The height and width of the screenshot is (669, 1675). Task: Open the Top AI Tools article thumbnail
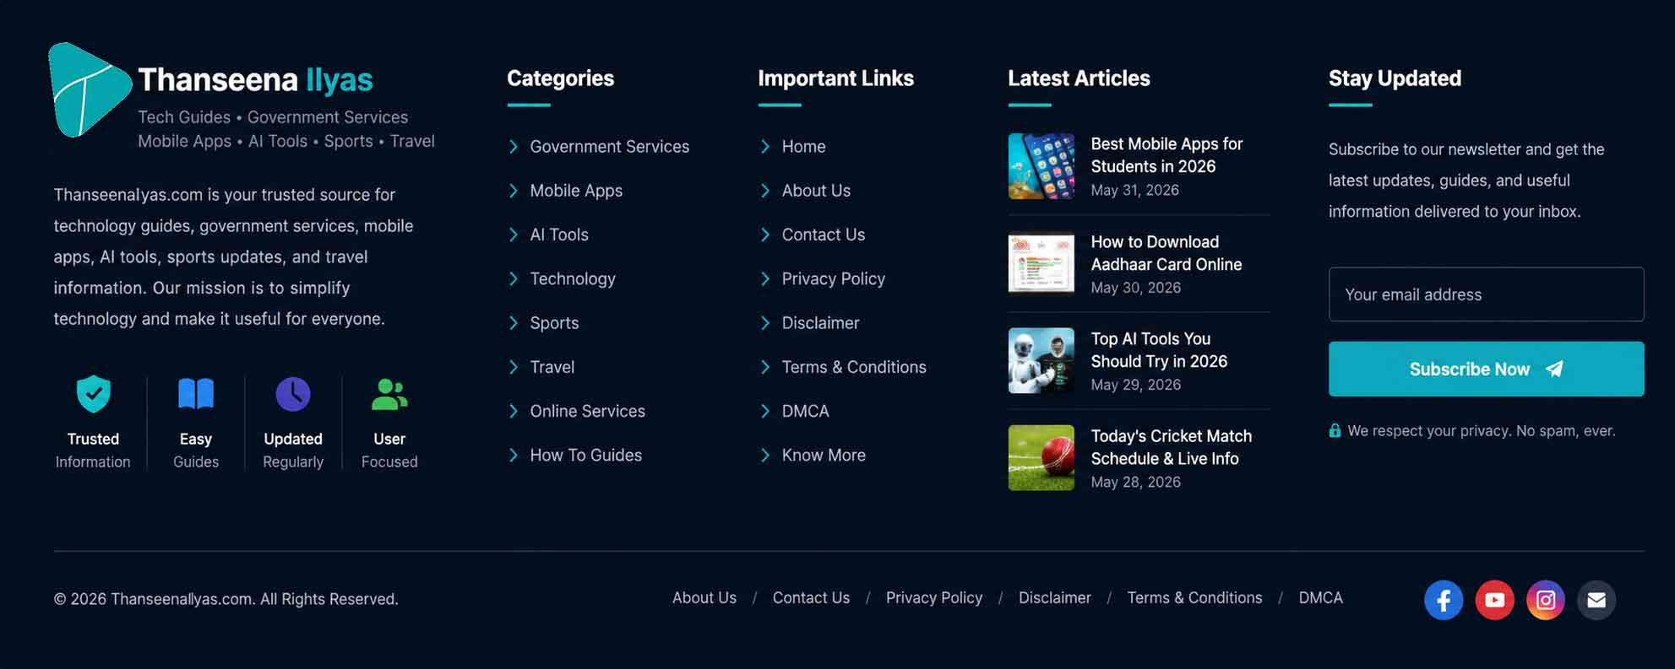pos(1041,361)
